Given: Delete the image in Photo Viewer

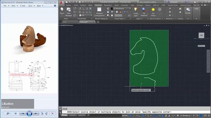Looking at the screenshot, I should (52, 114).
